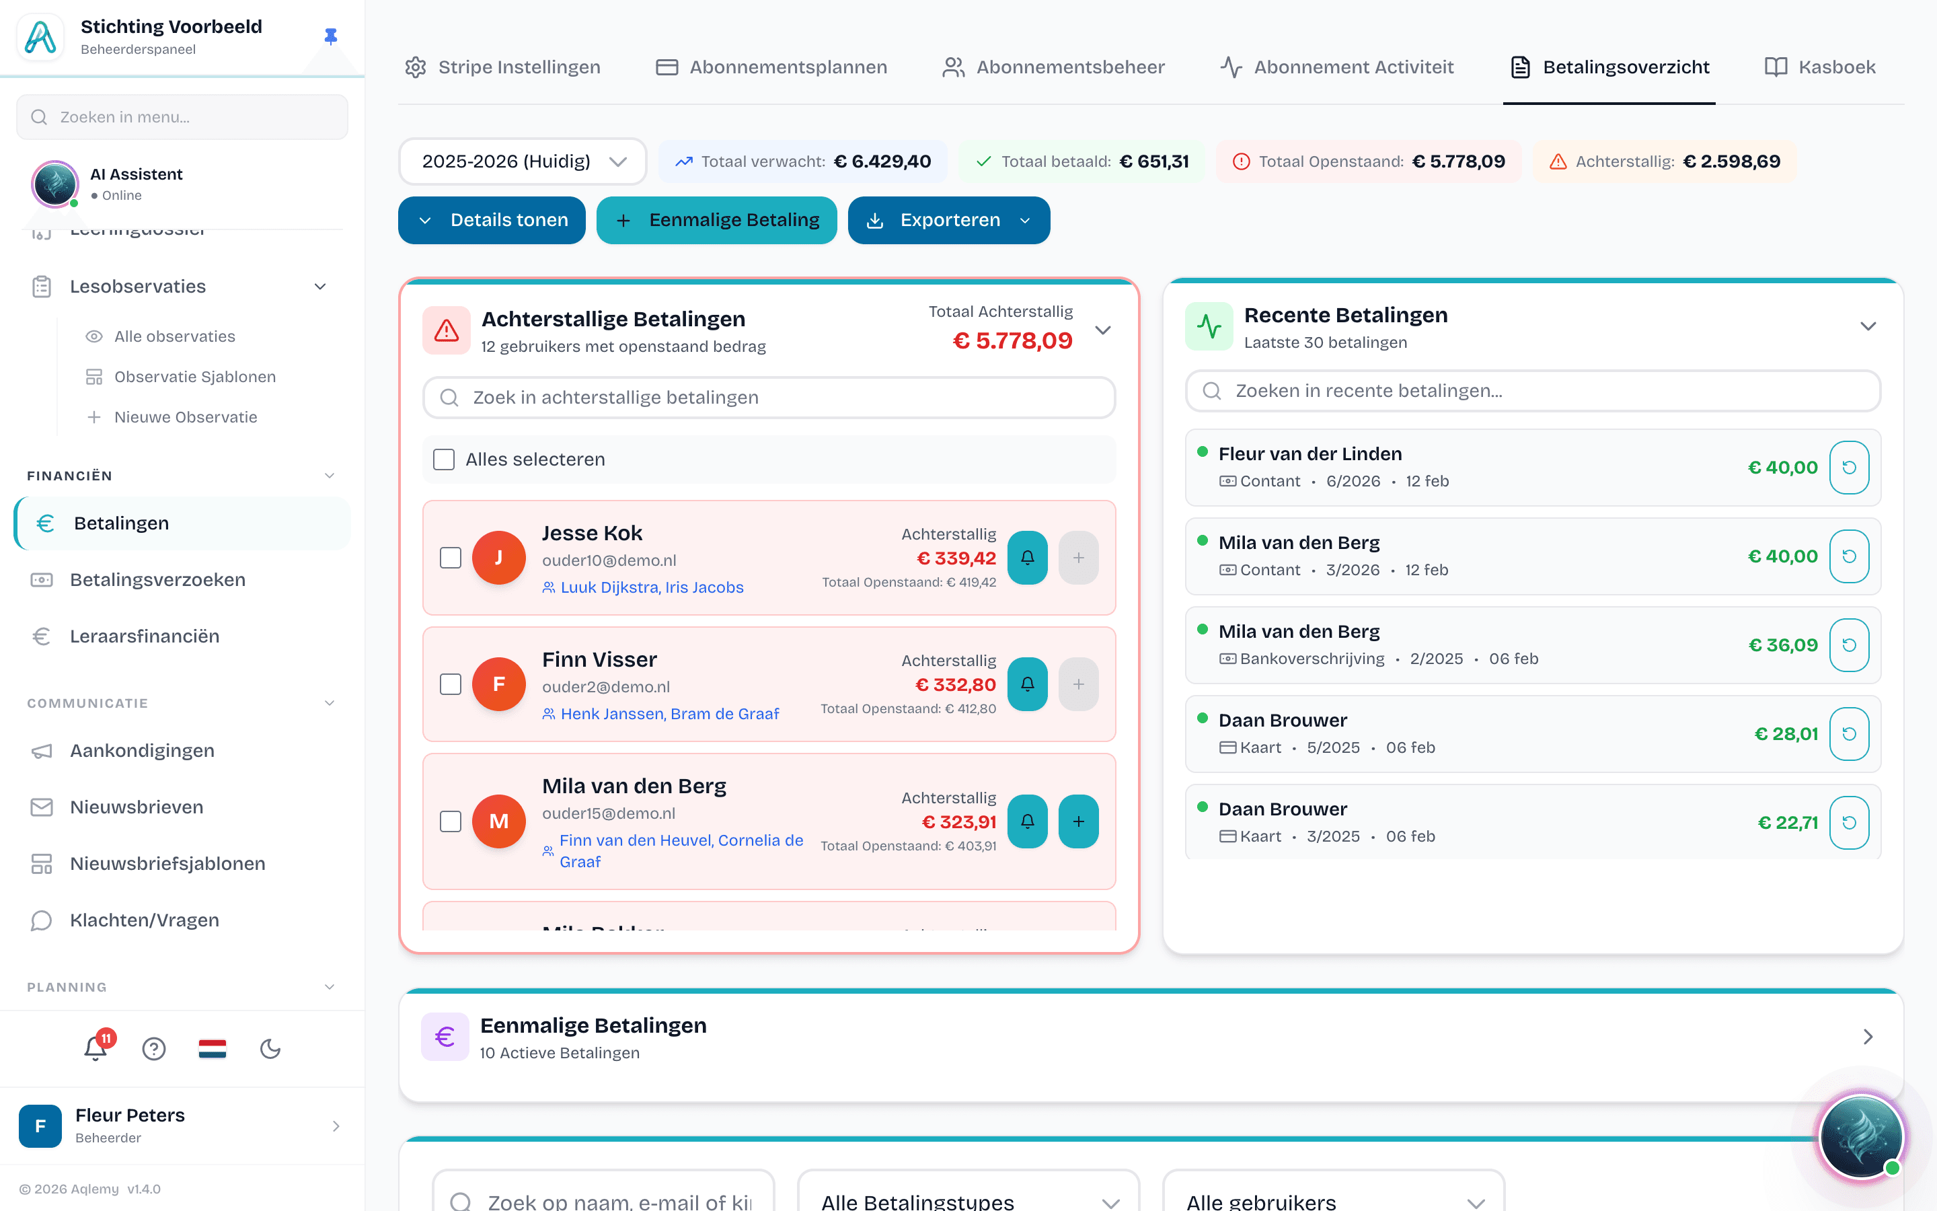1937x1211 pixels.
Task: Click the red warning icon of Achterstallige Betalingen
Action: click(x=447, y=330)
